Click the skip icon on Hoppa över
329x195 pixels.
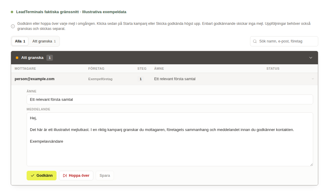[x=65, y=176]
